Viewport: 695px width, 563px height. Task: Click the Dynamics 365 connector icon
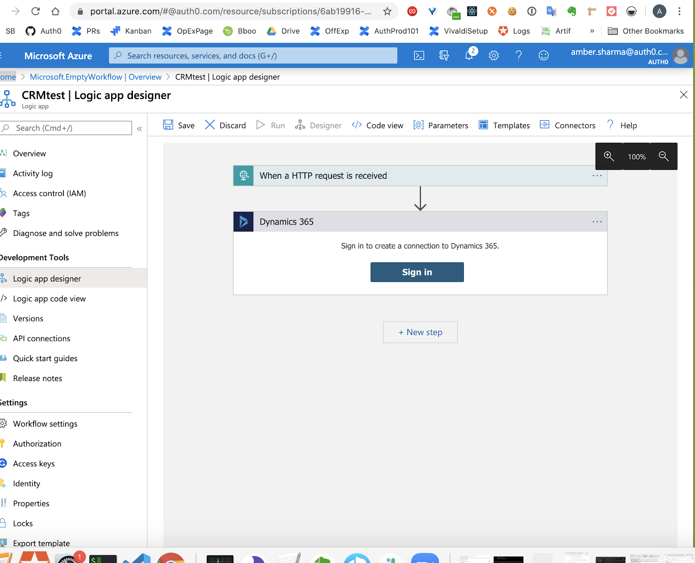click(244, 222)
